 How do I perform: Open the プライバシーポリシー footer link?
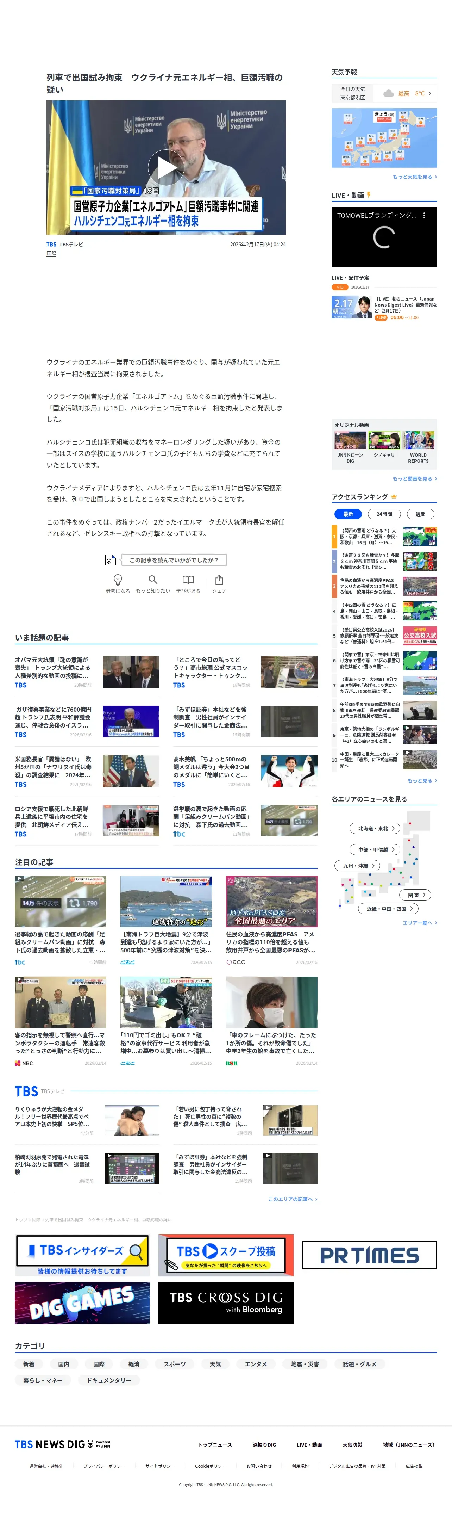[104, 1466]
